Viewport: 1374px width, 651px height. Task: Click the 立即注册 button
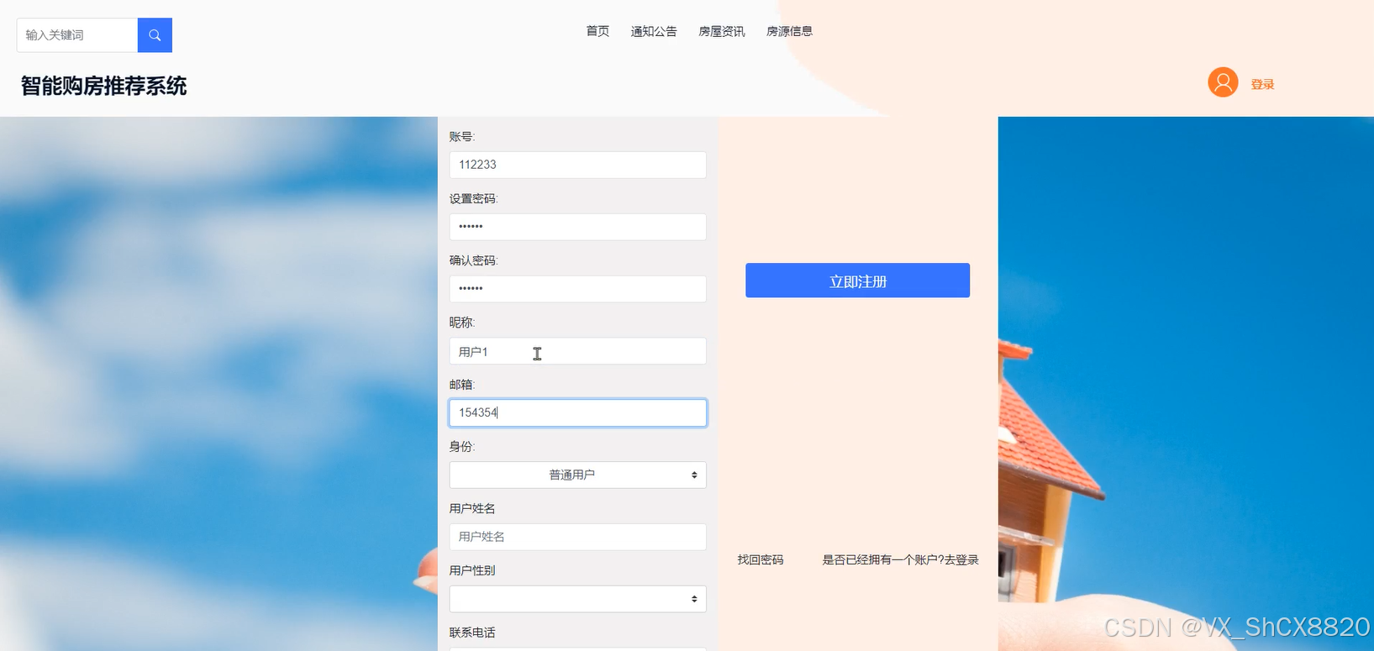point(857,281)
